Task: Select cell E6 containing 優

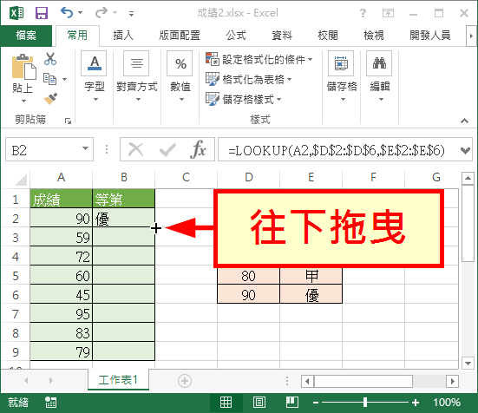Action: coord(311,295)
